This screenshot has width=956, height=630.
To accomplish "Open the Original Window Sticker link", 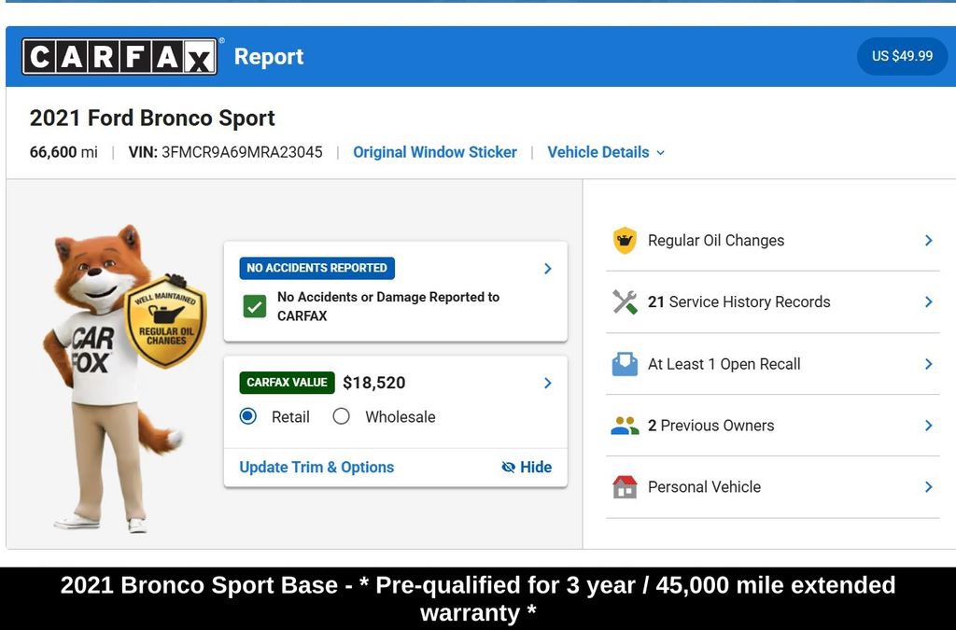I will [435, 152].
